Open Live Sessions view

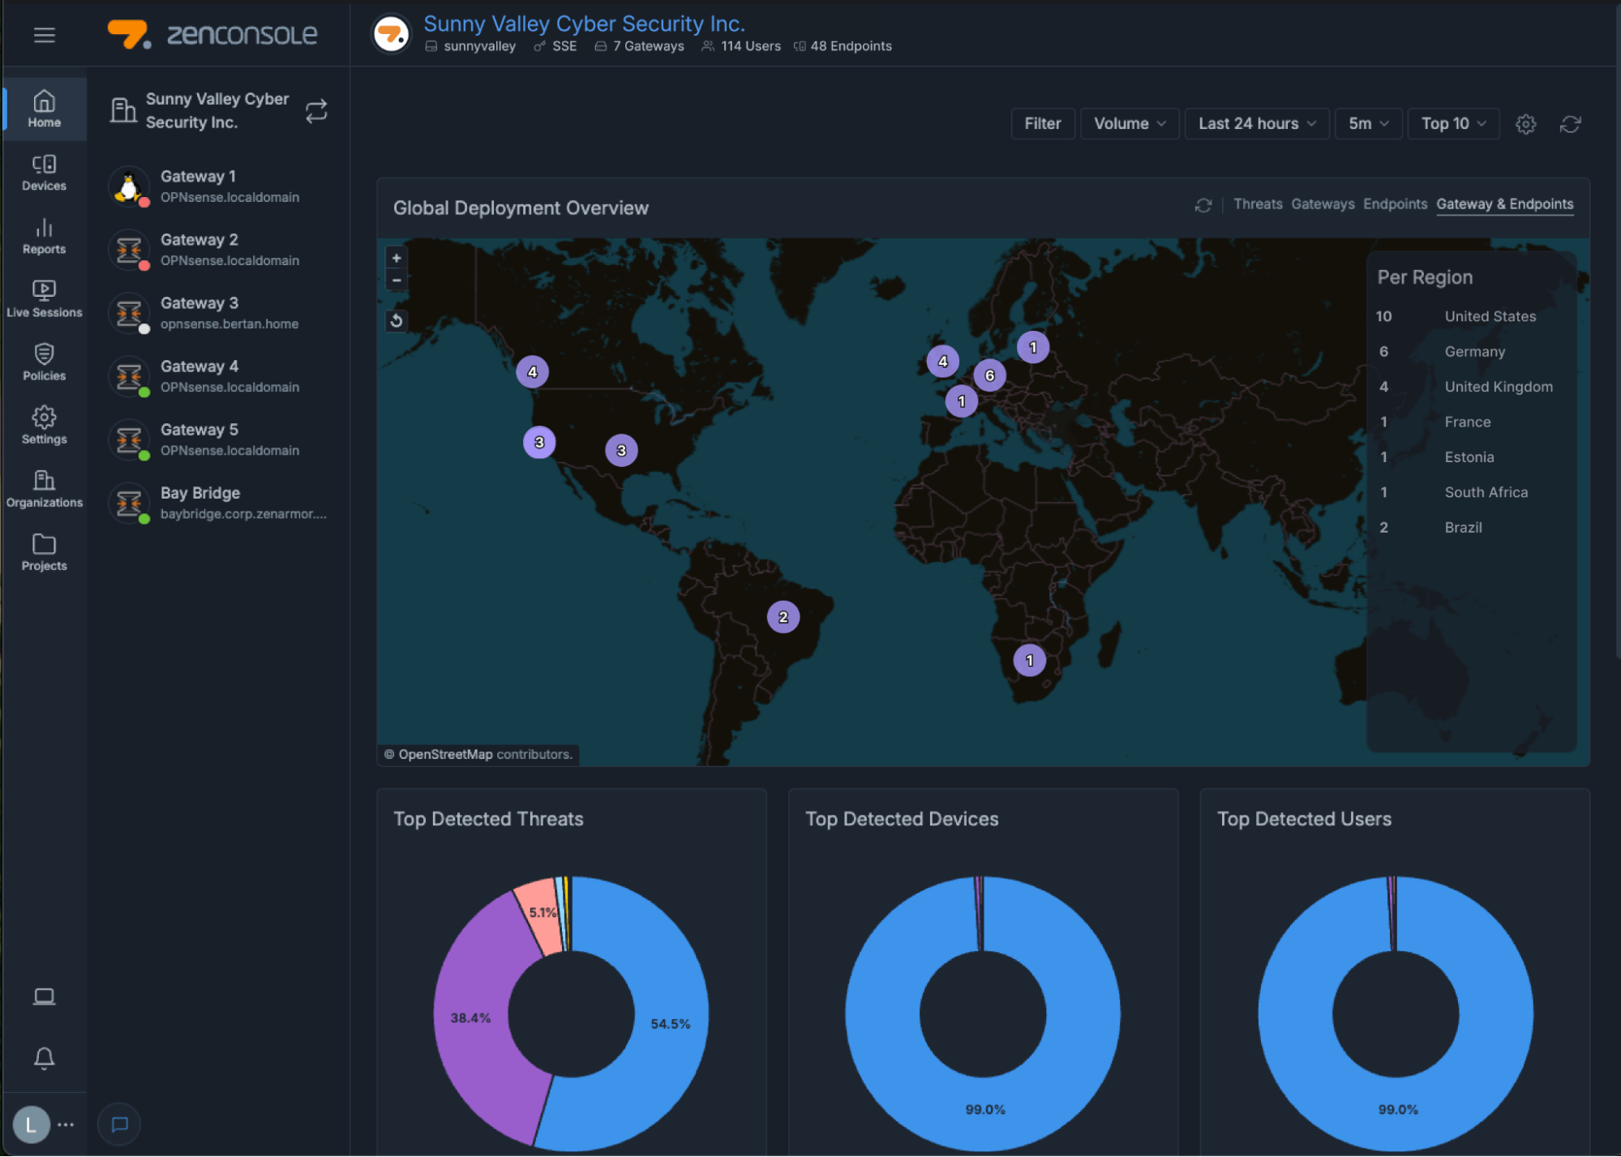point(45,299)
